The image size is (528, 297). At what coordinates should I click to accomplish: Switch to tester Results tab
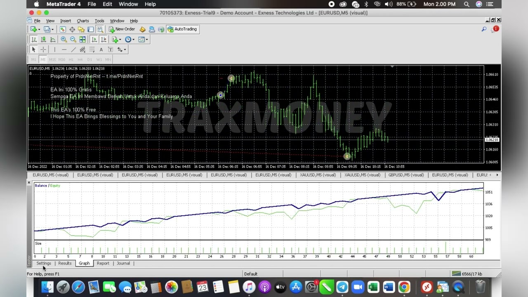tap(65, 263)
